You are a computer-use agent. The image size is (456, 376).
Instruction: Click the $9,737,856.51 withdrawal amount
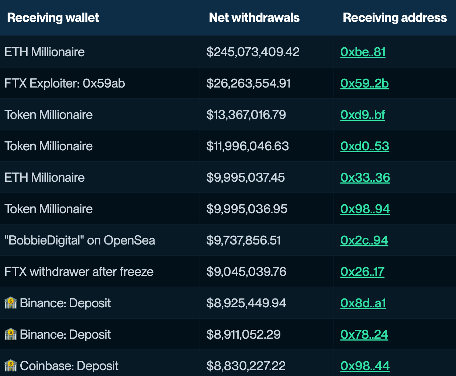tap(243, 240)
